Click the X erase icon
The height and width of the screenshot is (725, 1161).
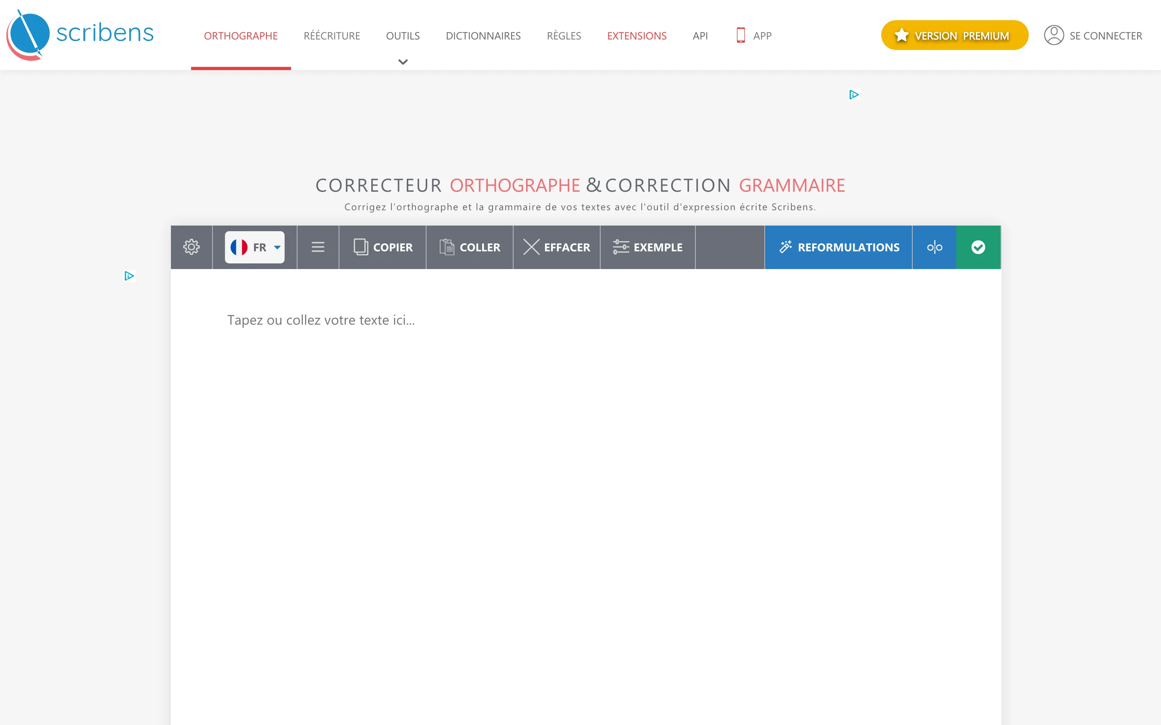(531, 247)
